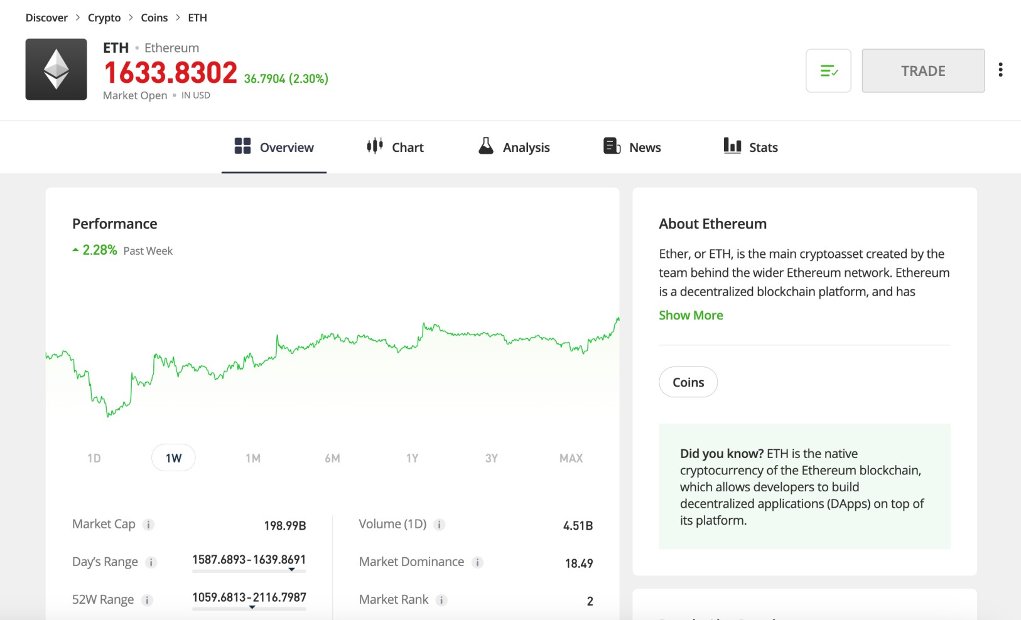Switch to the Analysis tab

pyautogui.click(x=514, y=147)
